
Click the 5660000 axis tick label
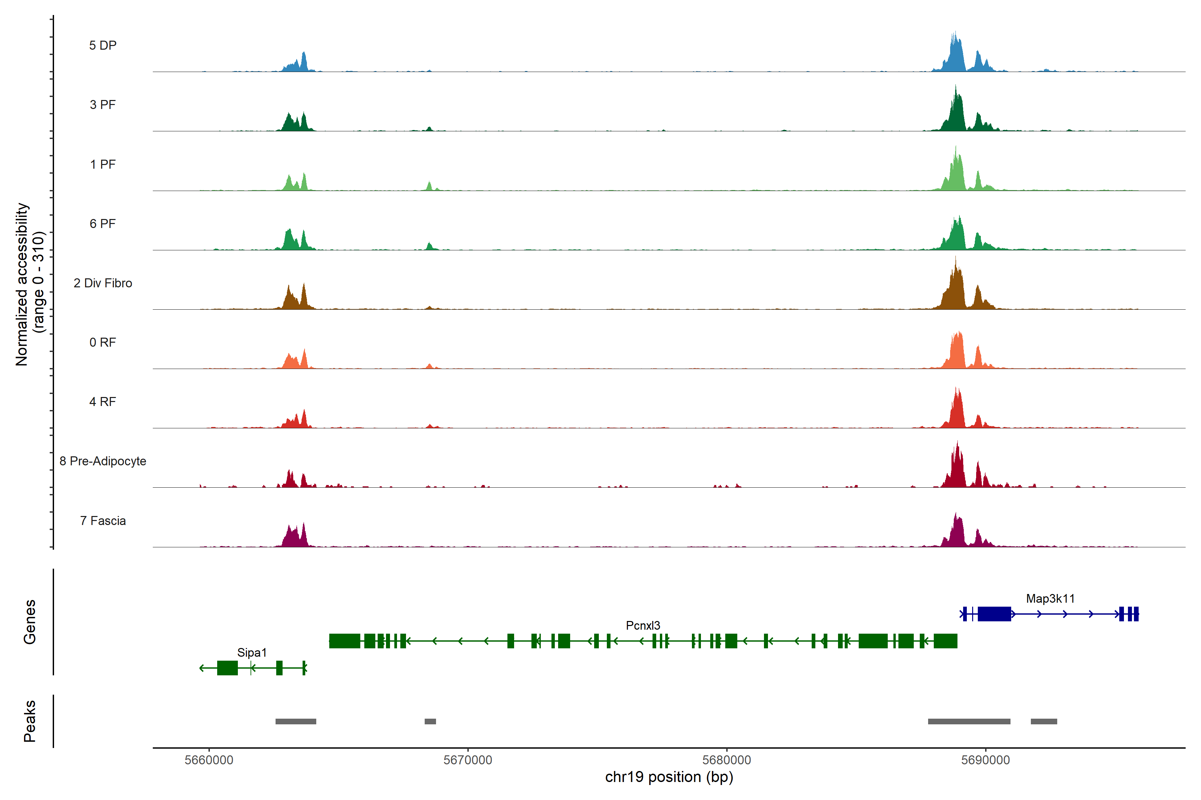pos(208,760)
